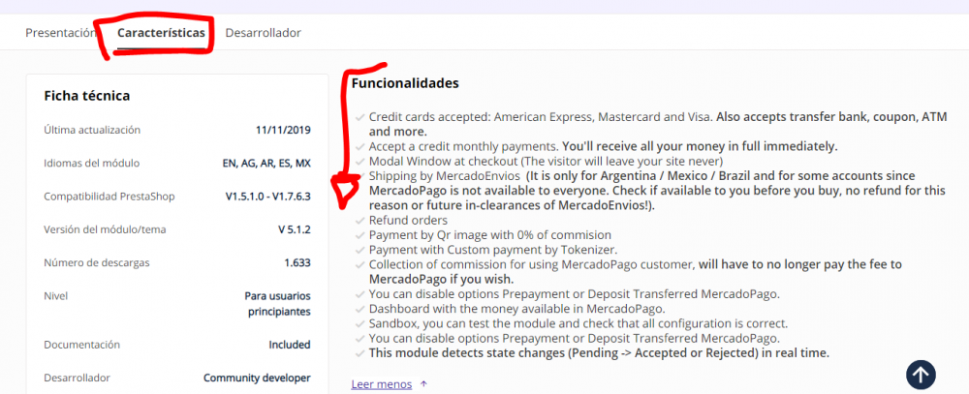Image resolution: width=969 pixels, height=394 pixels.
Task: Click checkmark beside 'Payment with Custom payment'
Action: coord(359,250)
